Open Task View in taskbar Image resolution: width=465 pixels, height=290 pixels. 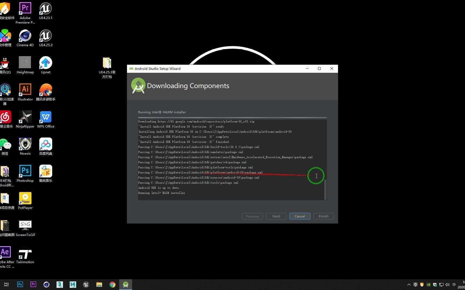(x=6, y=284)
